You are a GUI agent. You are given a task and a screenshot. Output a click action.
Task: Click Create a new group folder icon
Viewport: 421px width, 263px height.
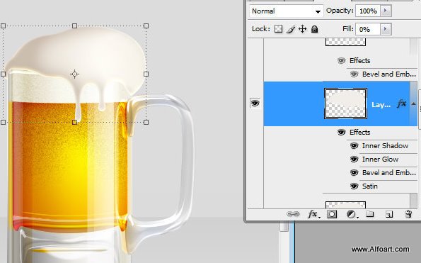[370, 214]
